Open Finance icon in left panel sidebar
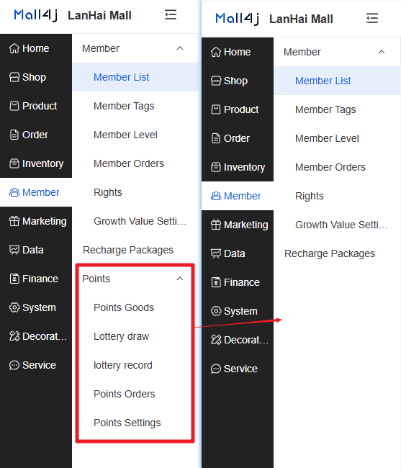This screenshot has width=401, height=468. point(14,279)
